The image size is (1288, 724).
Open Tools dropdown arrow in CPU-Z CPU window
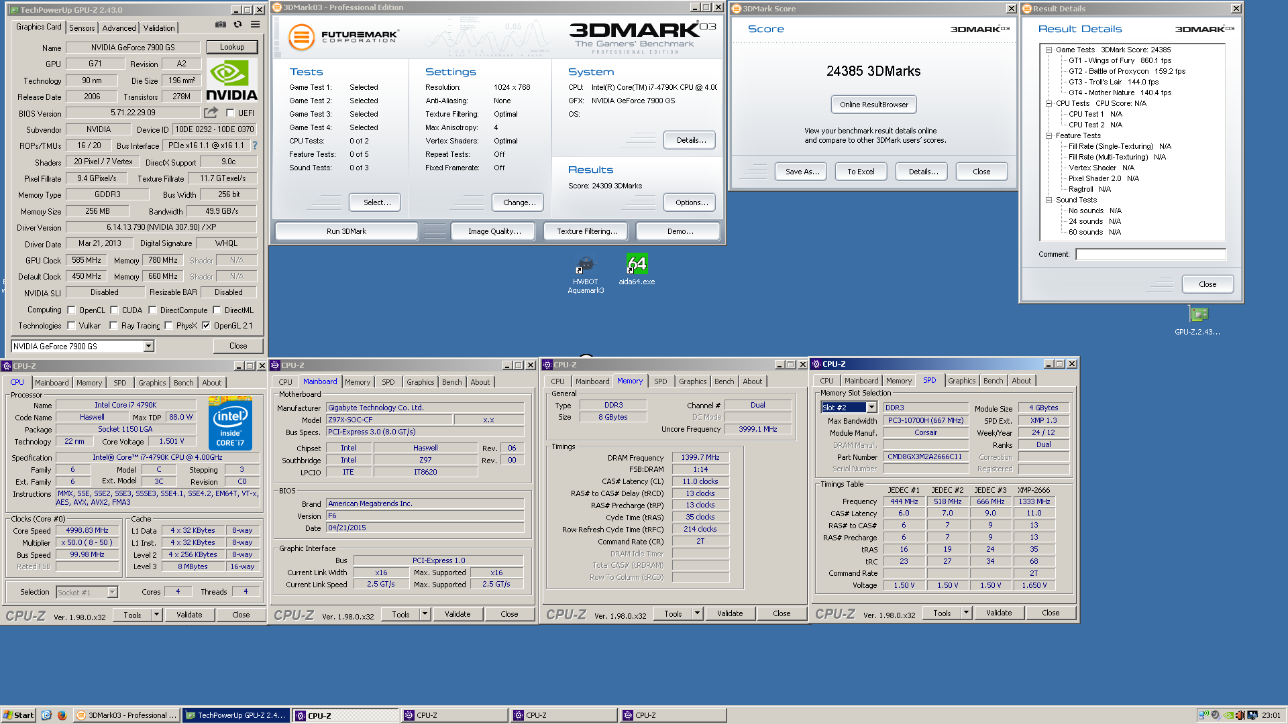point(156,614)
